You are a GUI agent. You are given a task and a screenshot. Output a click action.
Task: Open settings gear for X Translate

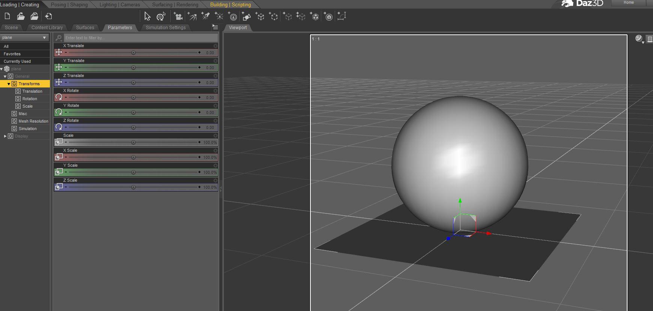215,46
